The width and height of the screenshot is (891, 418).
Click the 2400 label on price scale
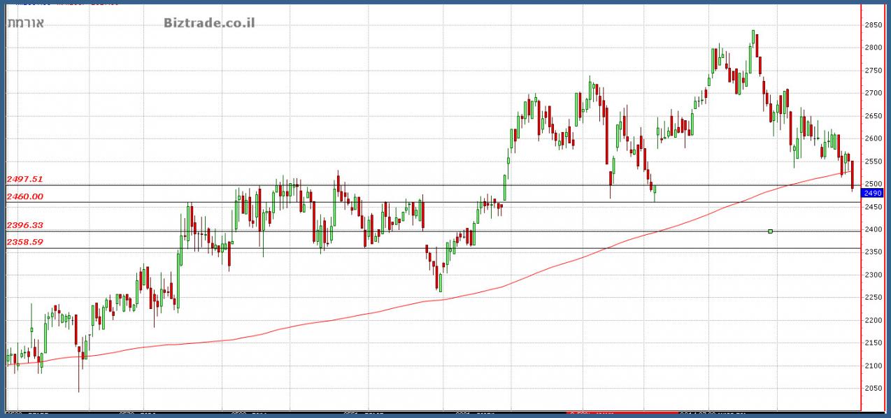click(x=873, y=229)
